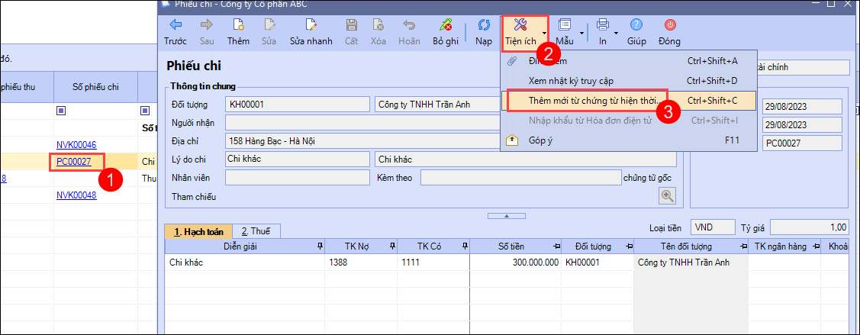Click the Nạp refresh icon
This screenshot has height=335, width=860.
click(484, 25)
